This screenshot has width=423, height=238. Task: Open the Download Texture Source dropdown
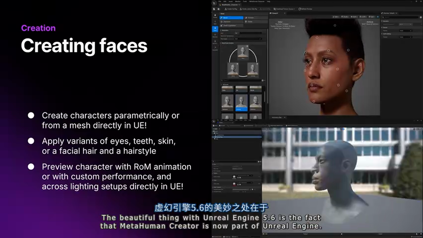[x=285, y=9]
